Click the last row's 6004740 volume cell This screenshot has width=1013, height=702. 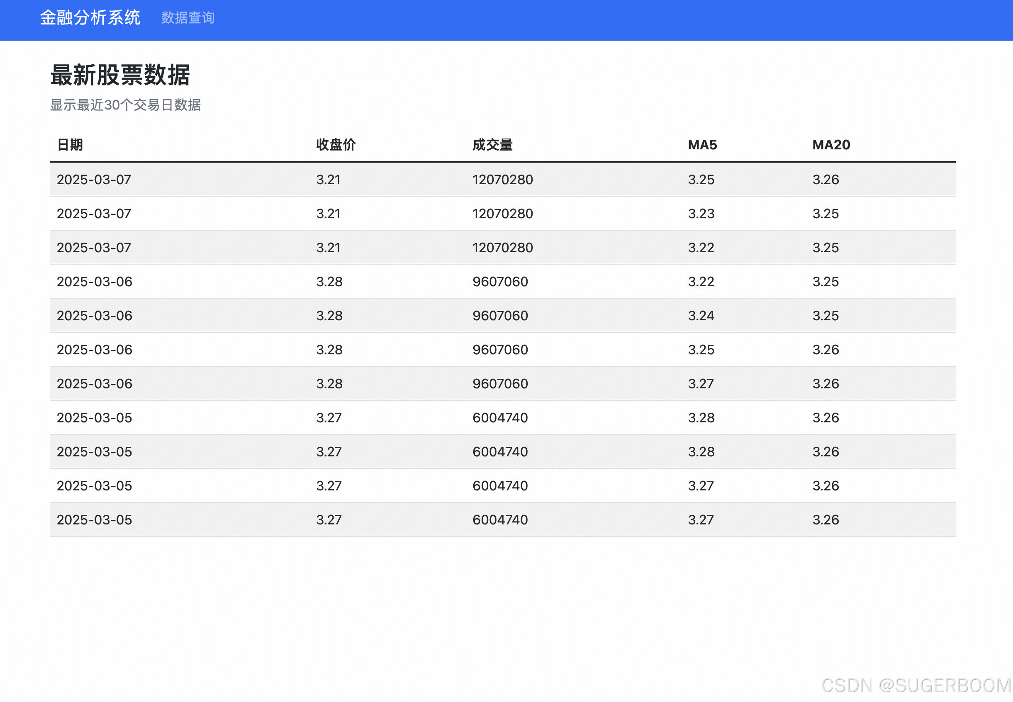click(500, 520)
